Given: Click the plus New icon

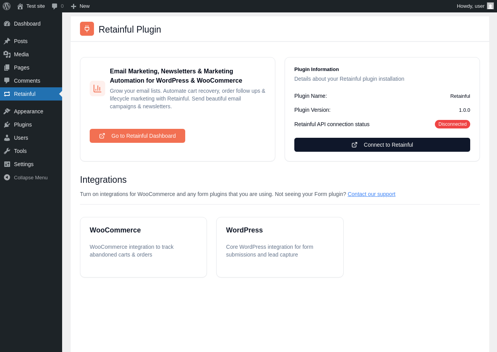Looking at the screenshot, I should tap(73, 6).
